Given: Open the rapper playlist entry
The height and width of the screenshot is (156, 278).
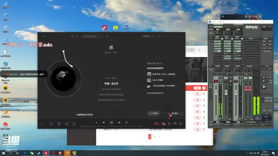Looking at the screenshot, I should 155,80.
